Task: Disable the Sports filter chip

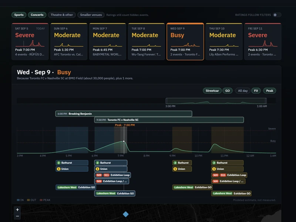Action: (19, 15)
